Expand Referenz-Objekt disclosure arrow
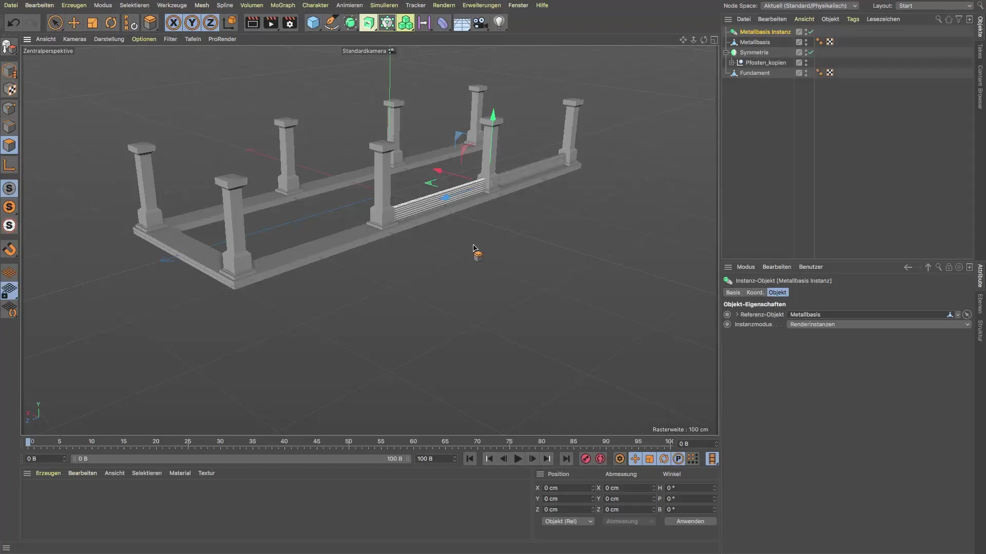Screen dimensions: 986x554 pos(737,314)
